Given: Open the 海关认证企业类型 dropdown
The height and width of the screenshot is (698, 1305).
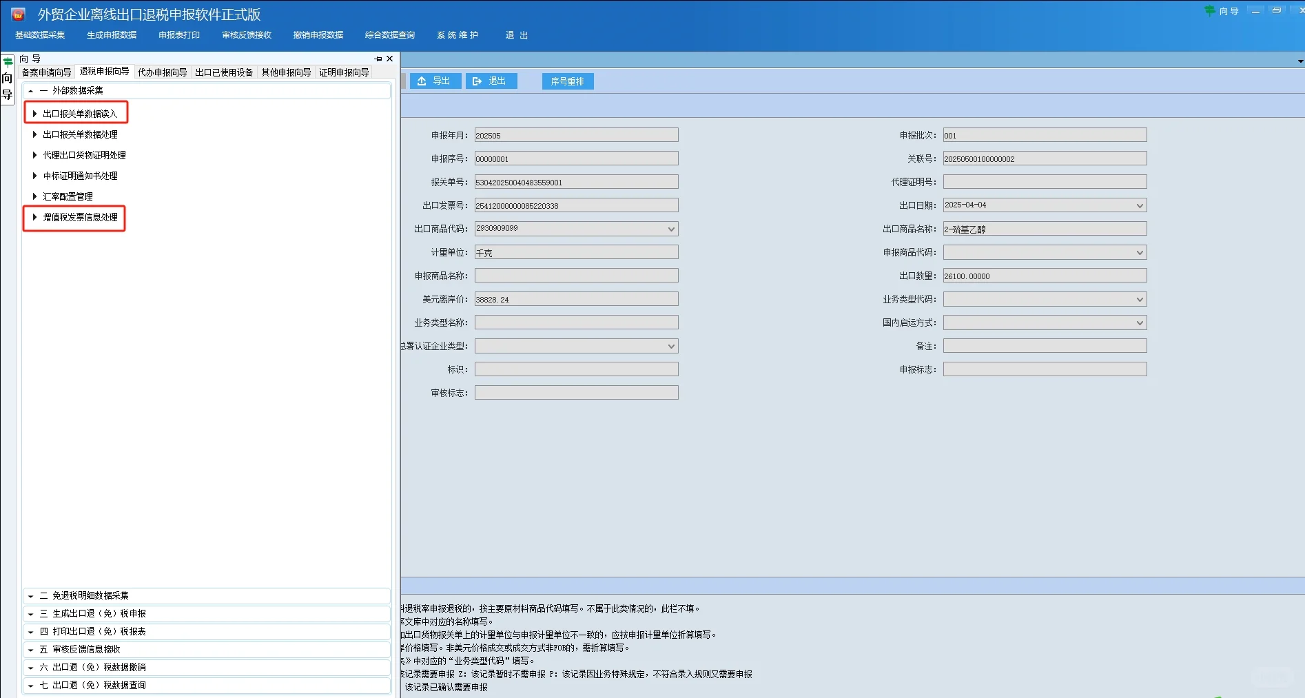Looking at the screenshot, I should 671,346.
